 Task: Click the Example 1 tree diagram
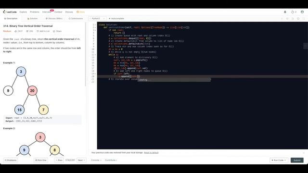pos(26,91)
